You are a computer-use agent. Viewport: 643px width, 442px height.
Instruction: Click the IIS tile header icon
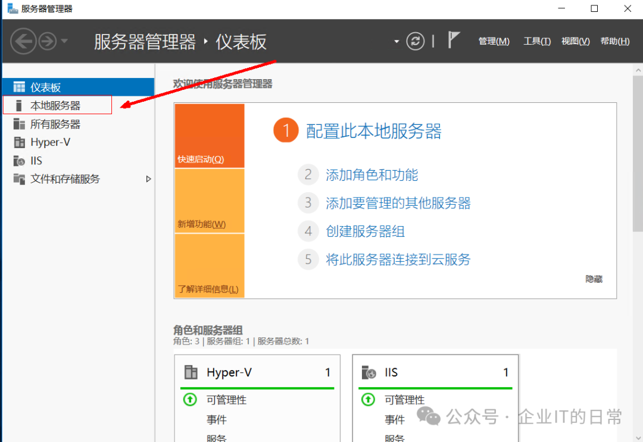click(369, 372)
